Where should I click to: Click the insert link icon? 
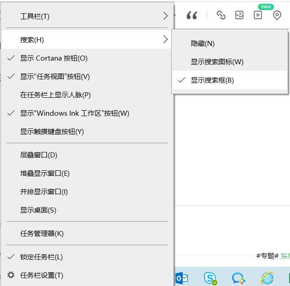point(221,15)
